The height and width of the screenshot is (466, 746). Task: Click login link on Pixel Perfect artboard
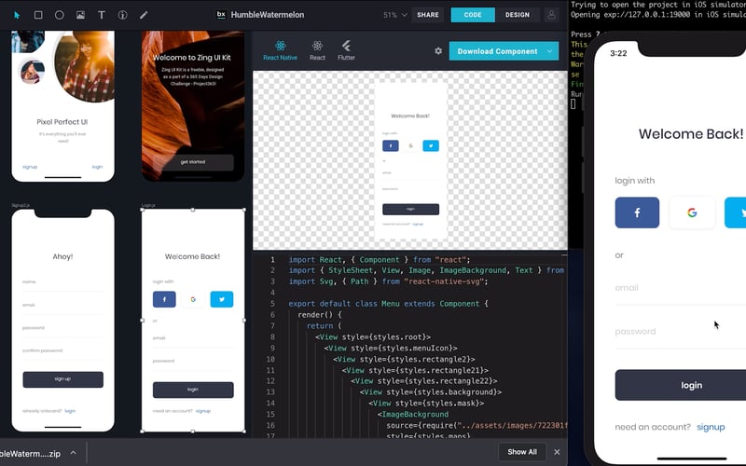98,167
